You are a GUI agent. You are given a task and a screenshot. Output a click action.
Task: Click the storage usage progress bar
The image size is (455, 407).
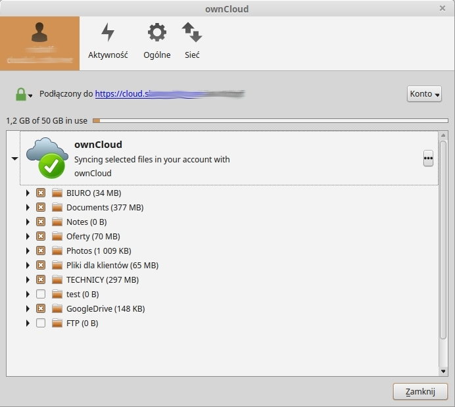pyautogui.click(x=270, y=120)
